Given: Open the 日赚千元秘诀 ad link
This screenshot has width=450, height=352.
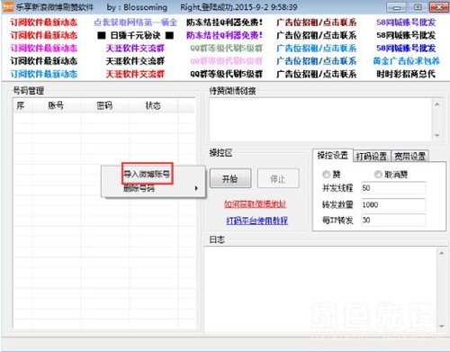Looking at the screenshot, I should (x=135, y=35).
